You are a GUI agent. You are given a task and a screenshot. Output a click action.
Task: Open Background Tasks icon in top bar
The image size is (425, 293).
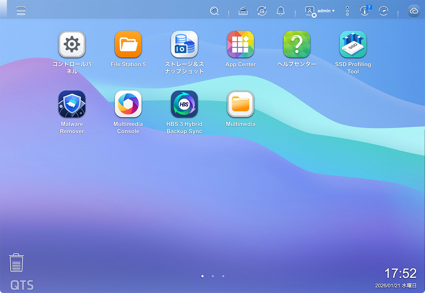pyautogui.click(x=243, y=11)
